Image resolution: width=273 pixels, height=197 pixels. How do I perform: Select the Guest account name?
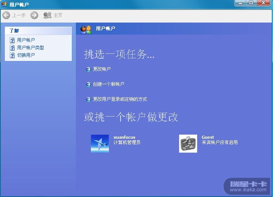tap(208, 137)
